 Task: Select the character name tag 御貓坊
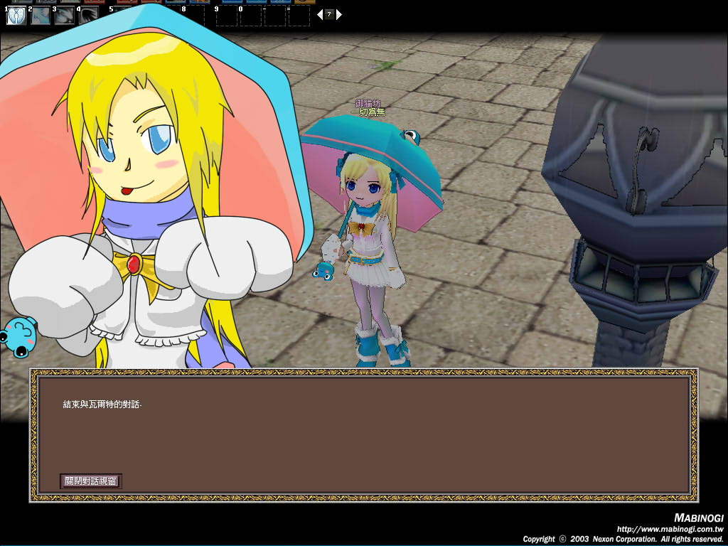[368, 104]
